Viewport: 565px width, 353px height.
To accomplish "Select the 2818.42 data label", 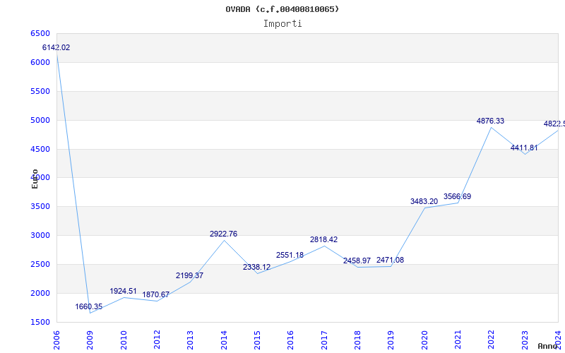I will 323,239.
